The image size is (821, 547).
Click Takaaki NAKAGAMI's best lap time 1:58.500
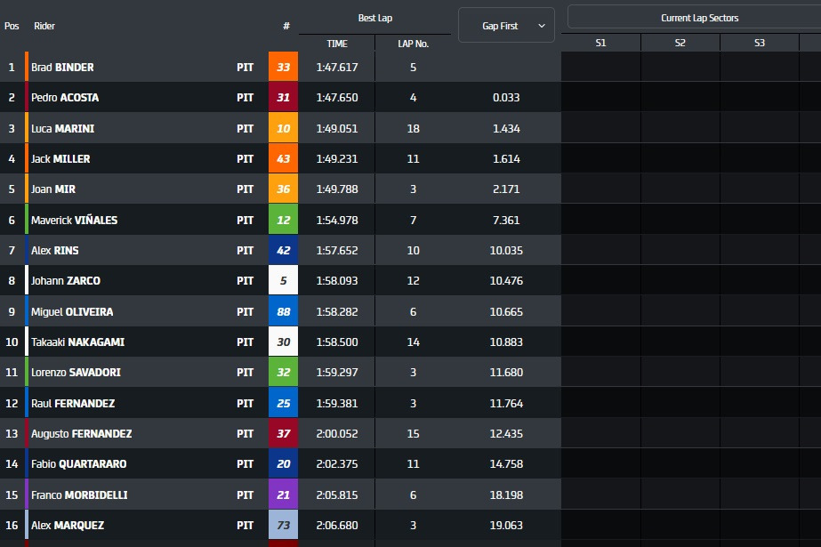[336, 342]
